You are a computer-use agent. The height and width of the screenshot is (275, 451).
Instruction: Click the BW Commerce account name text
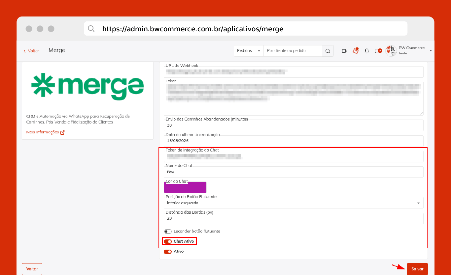point(412,48)
